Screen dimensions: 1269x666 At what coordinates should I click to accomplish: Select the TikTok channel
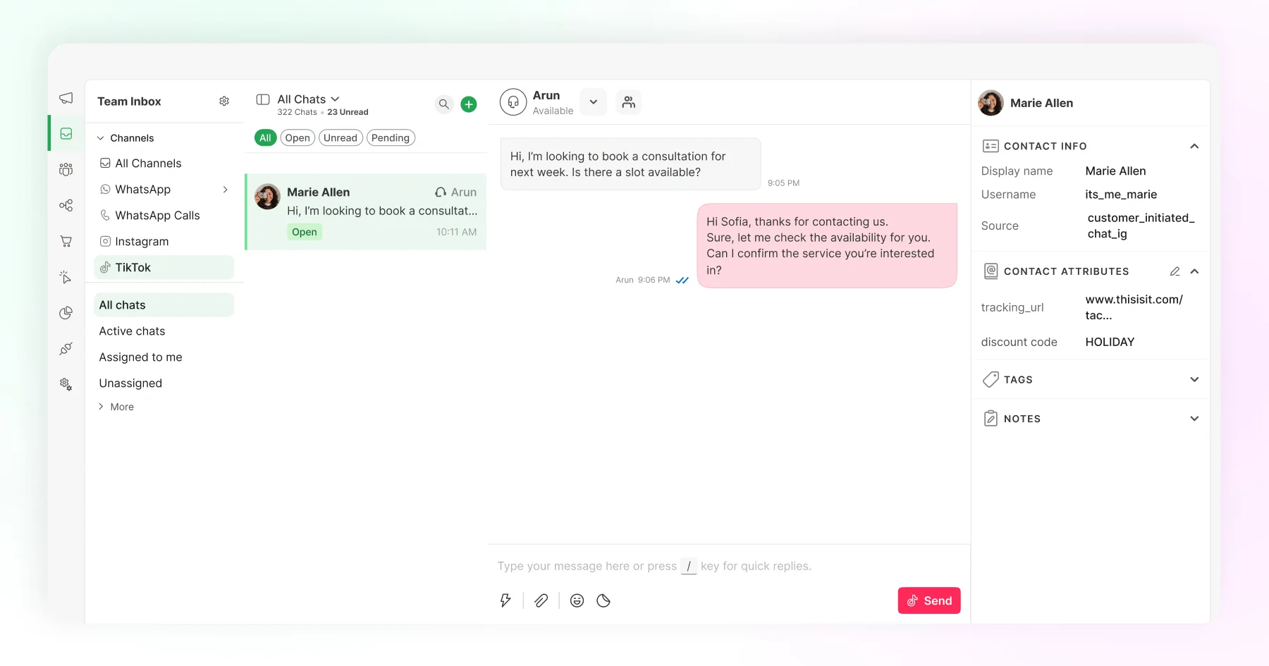coord(164,267)
